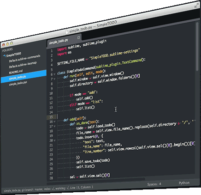Click window title simple_todo.py — SimpleTODO
The image size is (201, 195).
[93, 26]
